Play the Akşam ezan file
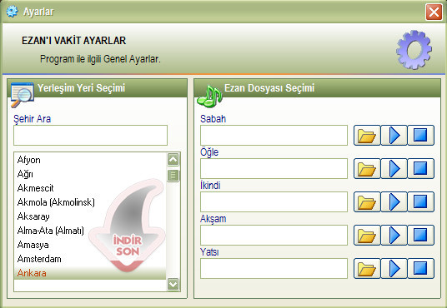Viewport: 447px width, 308px height. (394, 235)
